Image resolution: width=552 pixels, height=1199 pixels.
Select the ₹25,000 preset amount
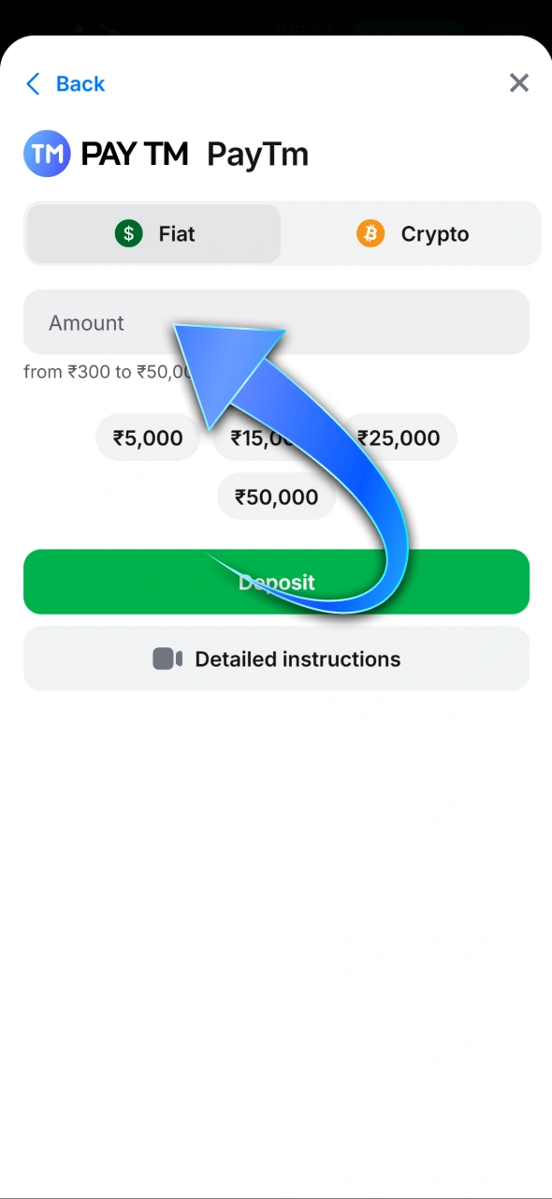(x=399, y=437)
